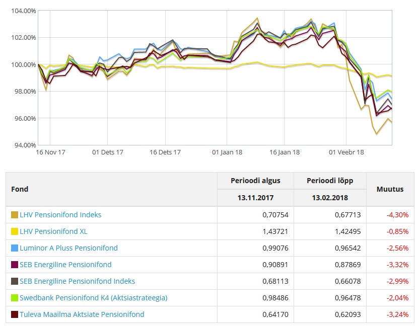Select the end value 0,67713

pyautogui.click(x=347, y=215)
